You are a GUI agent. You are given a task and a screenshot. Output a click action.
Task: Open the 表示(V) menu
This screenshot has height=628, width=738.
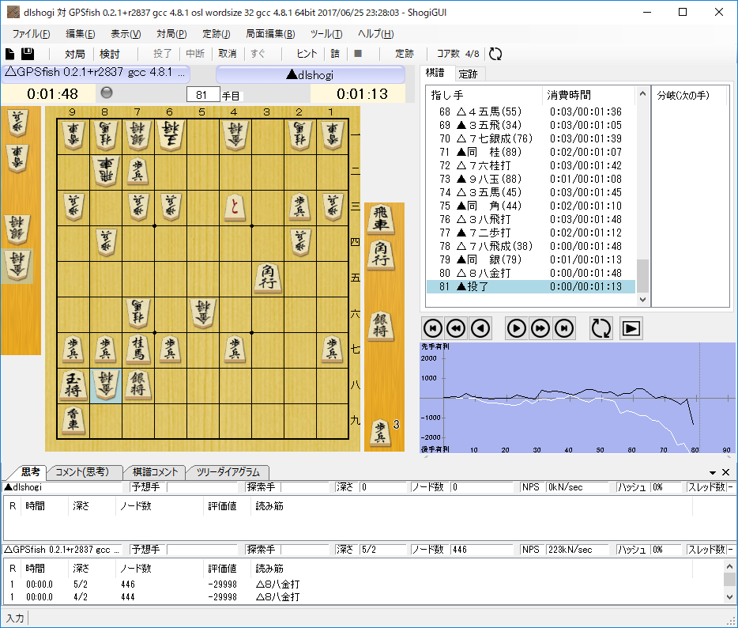126,34
